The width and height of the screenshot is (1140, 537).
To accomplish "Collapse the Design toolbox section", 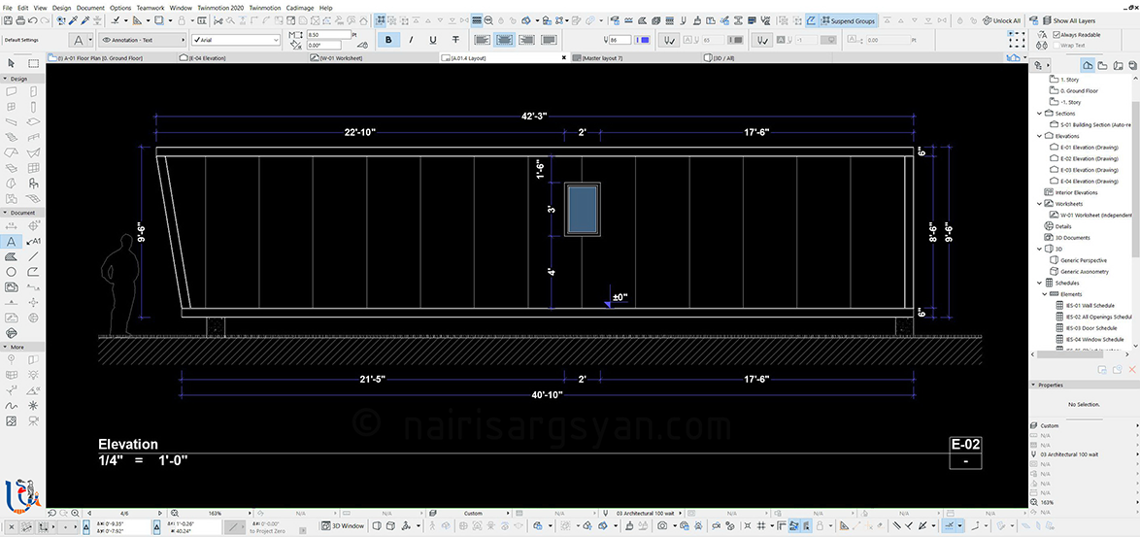I will coord(5,79).
